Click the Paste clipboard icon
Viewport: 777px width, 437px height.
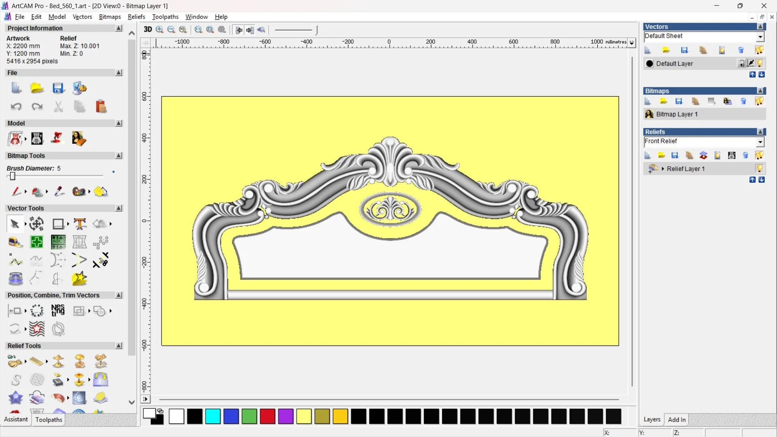point(101,106)
